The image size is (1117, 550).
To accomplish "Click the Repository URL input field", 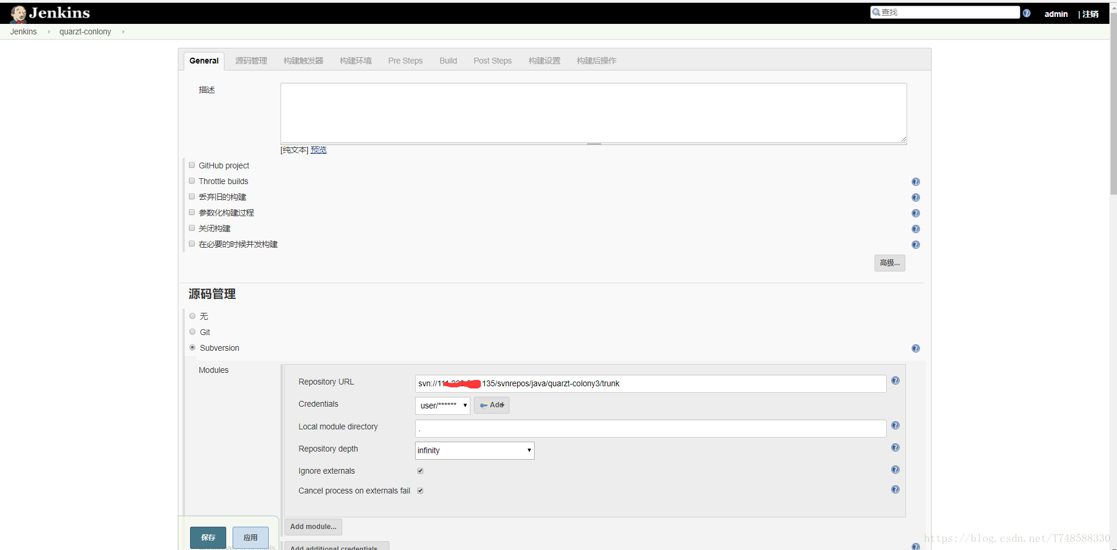I will coord(651,383).
